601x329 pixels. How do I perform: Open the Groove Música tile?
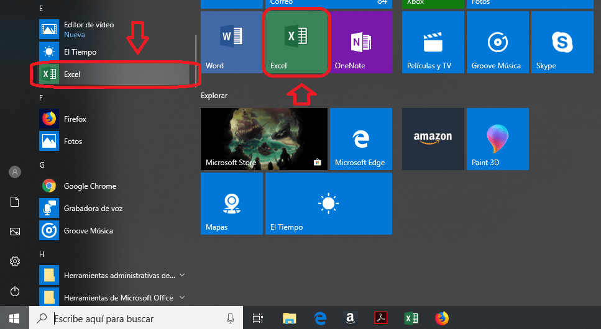[x=497, y=42]
